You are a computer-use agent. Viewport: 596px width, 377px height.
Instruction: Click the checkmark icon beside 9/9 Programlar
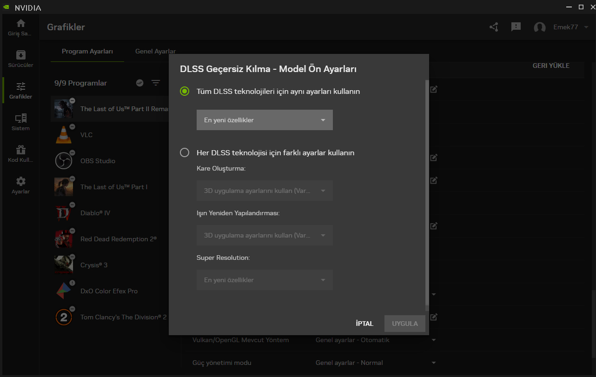pyautogui.click(x=139, y=83)
